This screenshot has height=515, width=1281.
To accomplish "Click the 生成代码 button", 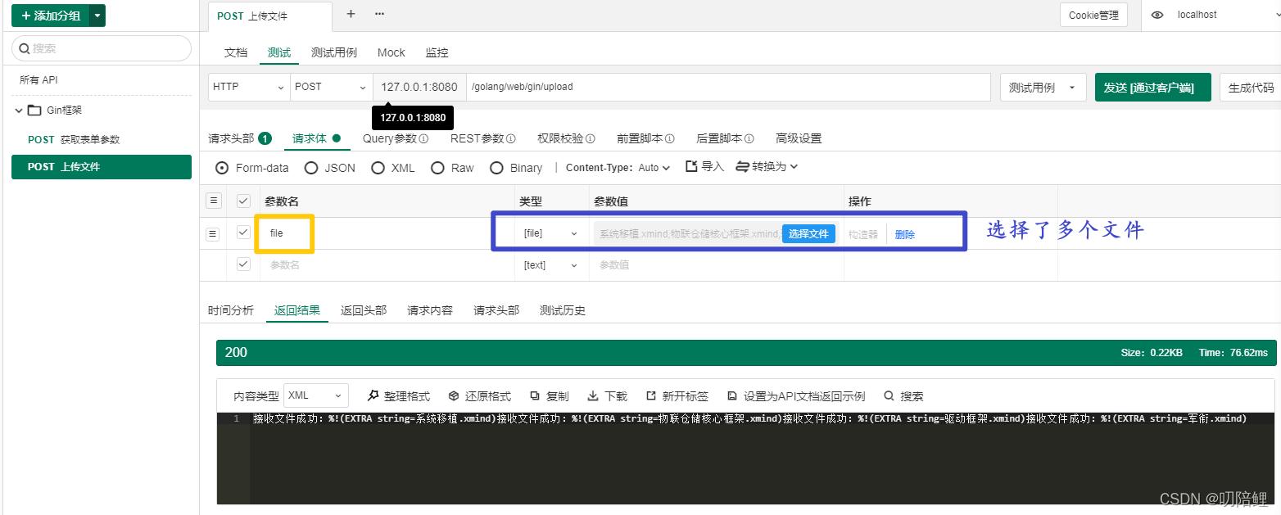I will (1251, 88).
